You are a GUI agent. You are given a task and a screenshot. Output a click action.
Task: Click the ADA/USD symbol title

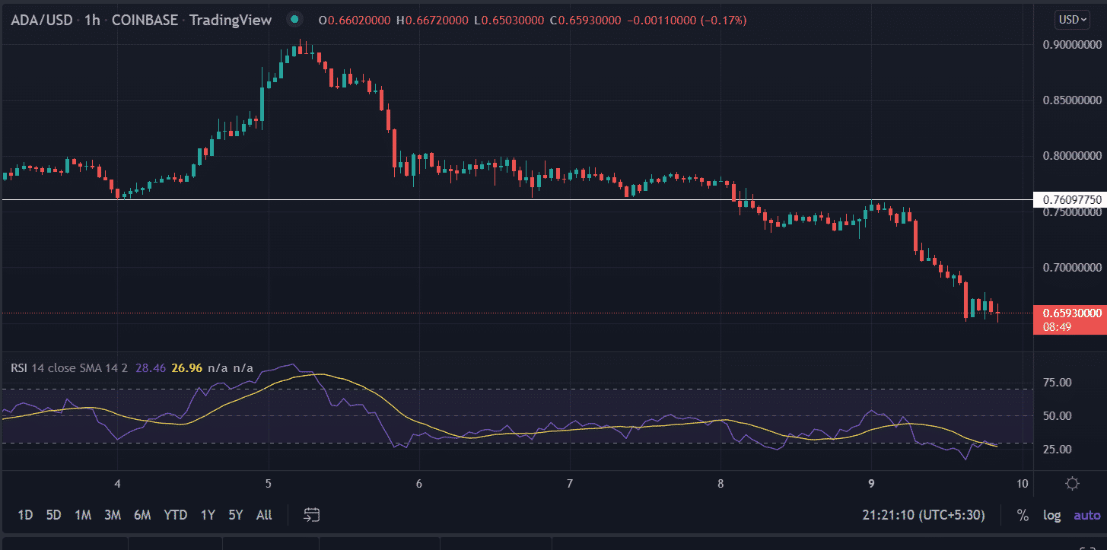point(43,20)
